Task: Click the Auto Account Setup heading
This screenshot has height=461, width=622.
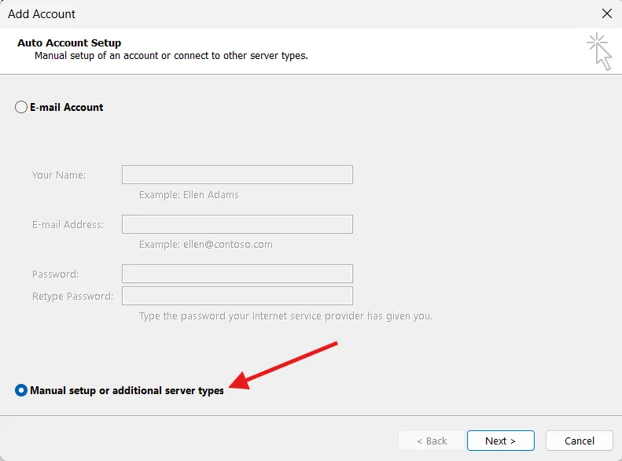Action: coord(69,43)
